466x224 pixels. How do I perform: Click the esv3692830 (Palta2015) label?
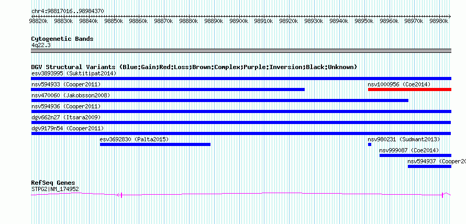(x=135, y=139)
